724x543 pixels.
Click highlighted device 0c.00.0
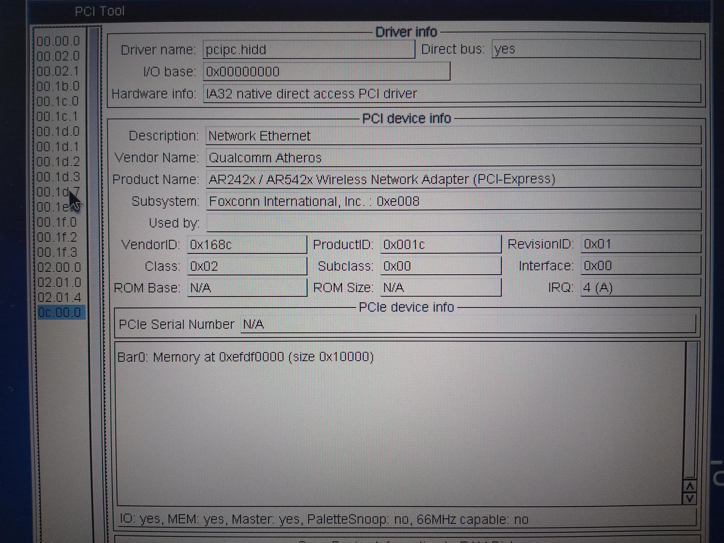pyautogui.click(x=60, y=313)
